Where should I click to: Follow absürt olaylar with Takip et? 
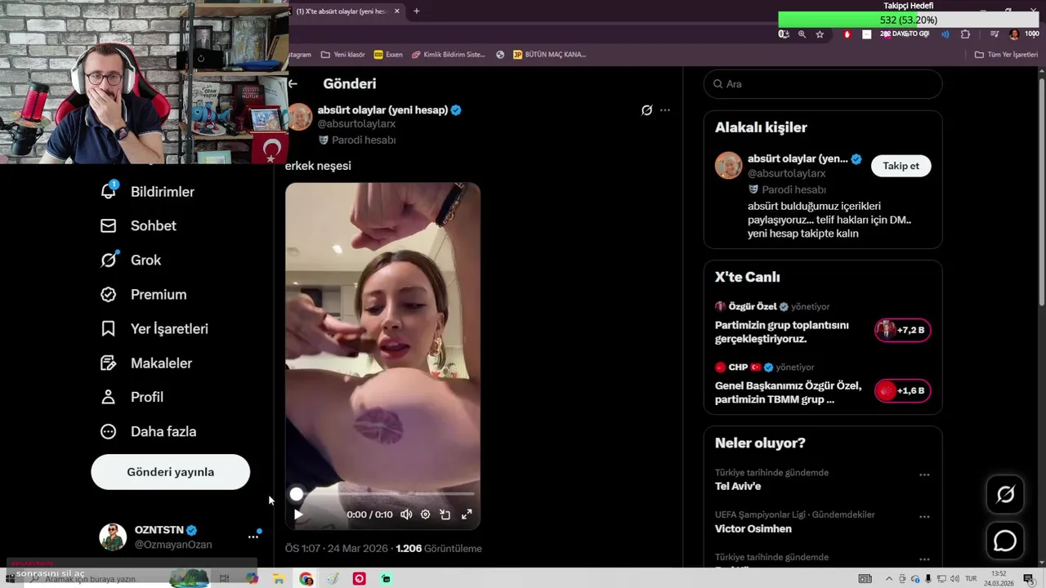(901, 166)
